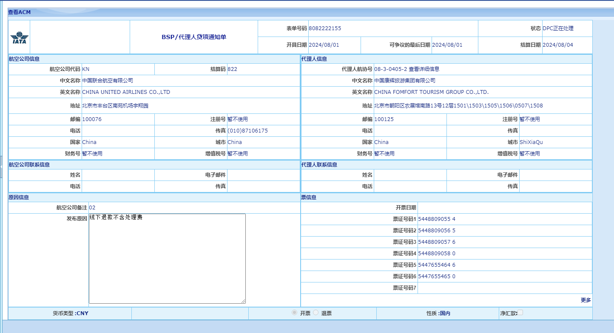614x333 pixels.
Task: Open 查看详细信息 link for agent
Action: coord(424,69)
